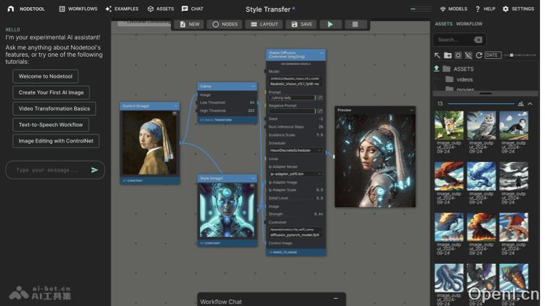This screenshot has width=545, height=306.
Task: Collapse the Stable Diffusion ControlNet node
Action: (321, 54)
